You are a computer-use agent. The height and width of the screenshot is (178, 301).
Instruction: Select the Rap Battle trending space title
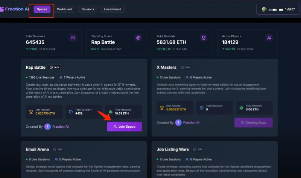(103, 42)
